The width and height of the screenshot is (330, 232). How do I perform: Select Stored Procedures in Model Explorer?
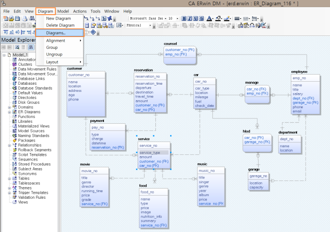[x=34, y=164]
